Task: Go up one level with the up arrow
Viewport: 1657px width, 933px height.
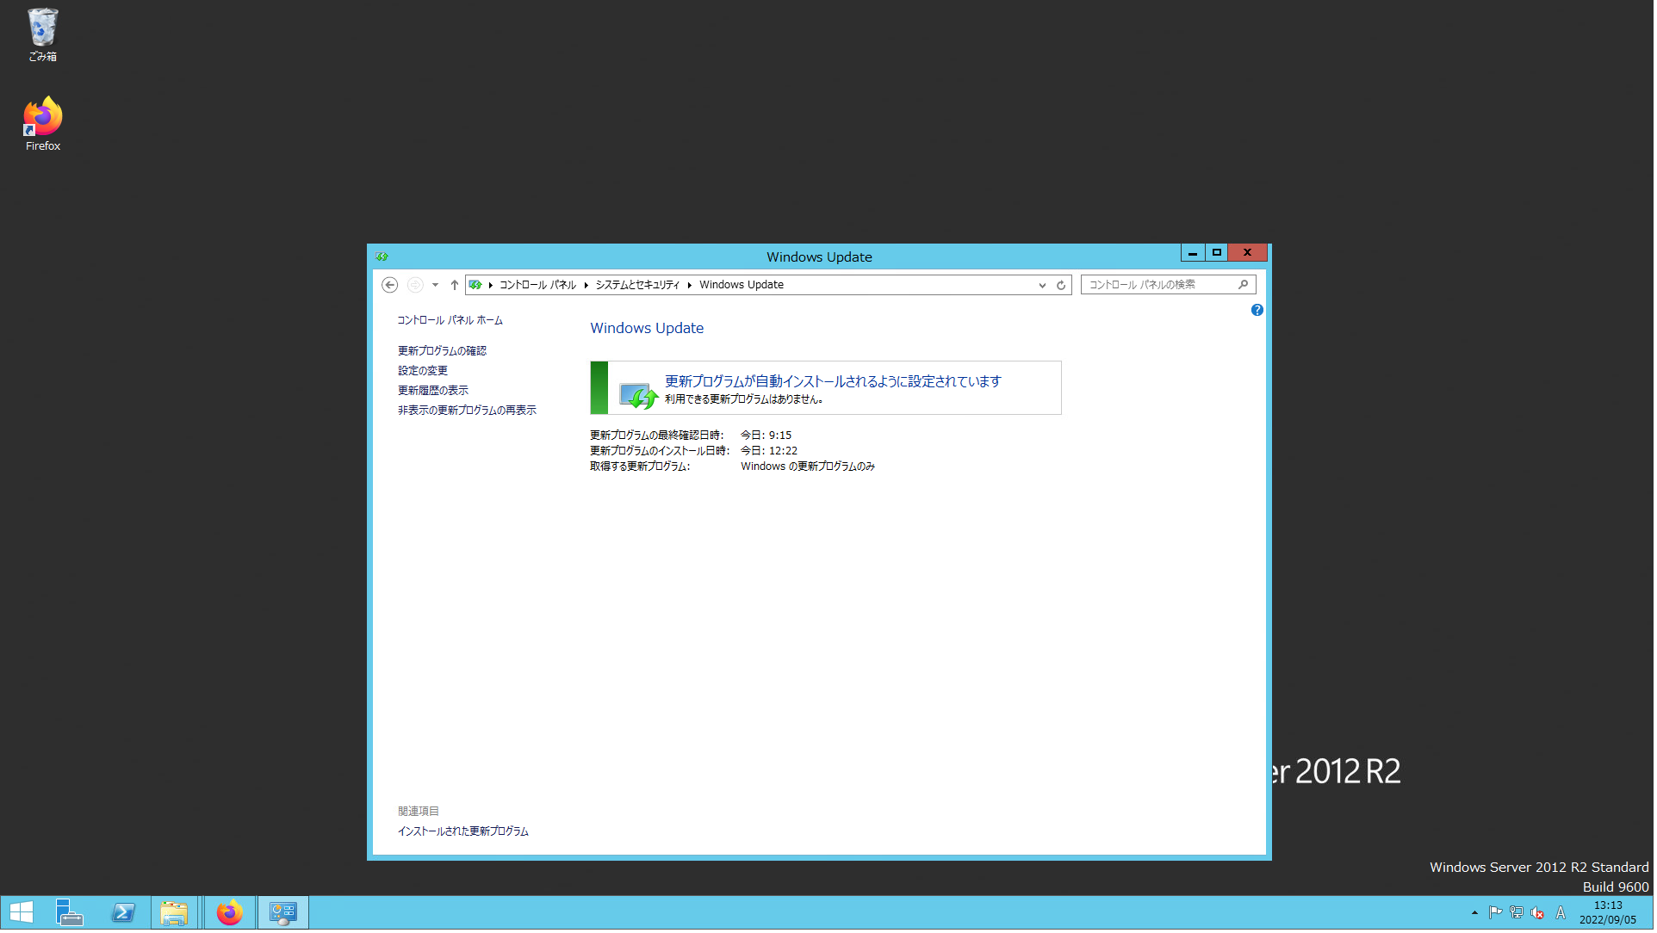Action: 456,286
